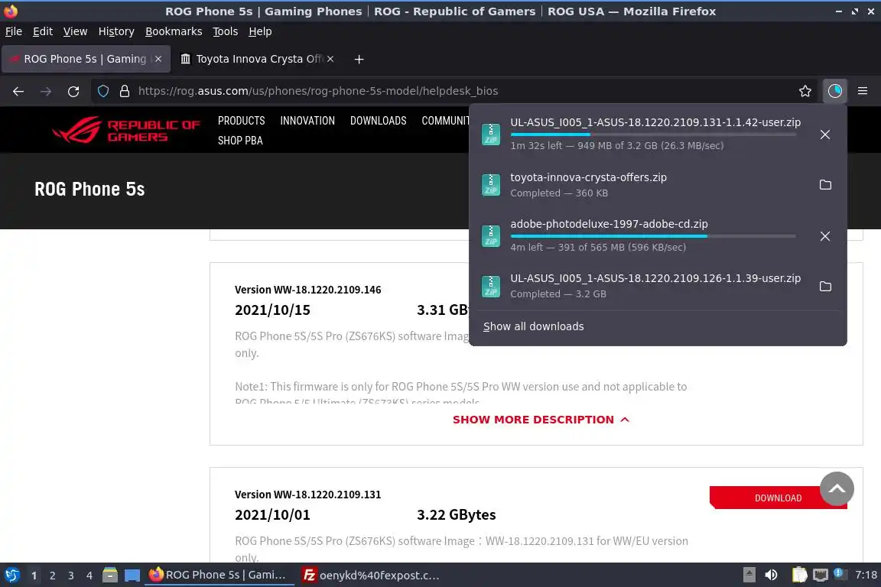Open the COMMUNITY navigation item
Viewport: 881px width, 587px height.
point(446,121)
